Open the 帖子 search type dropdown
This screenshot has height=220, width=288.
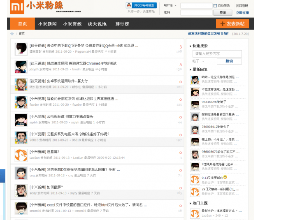(203, 61)
